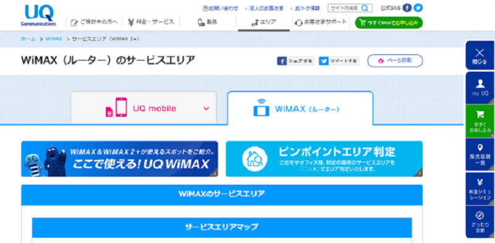
Task: Select WiMAX (ルーター) tab
Action: (x=300, y=108)
